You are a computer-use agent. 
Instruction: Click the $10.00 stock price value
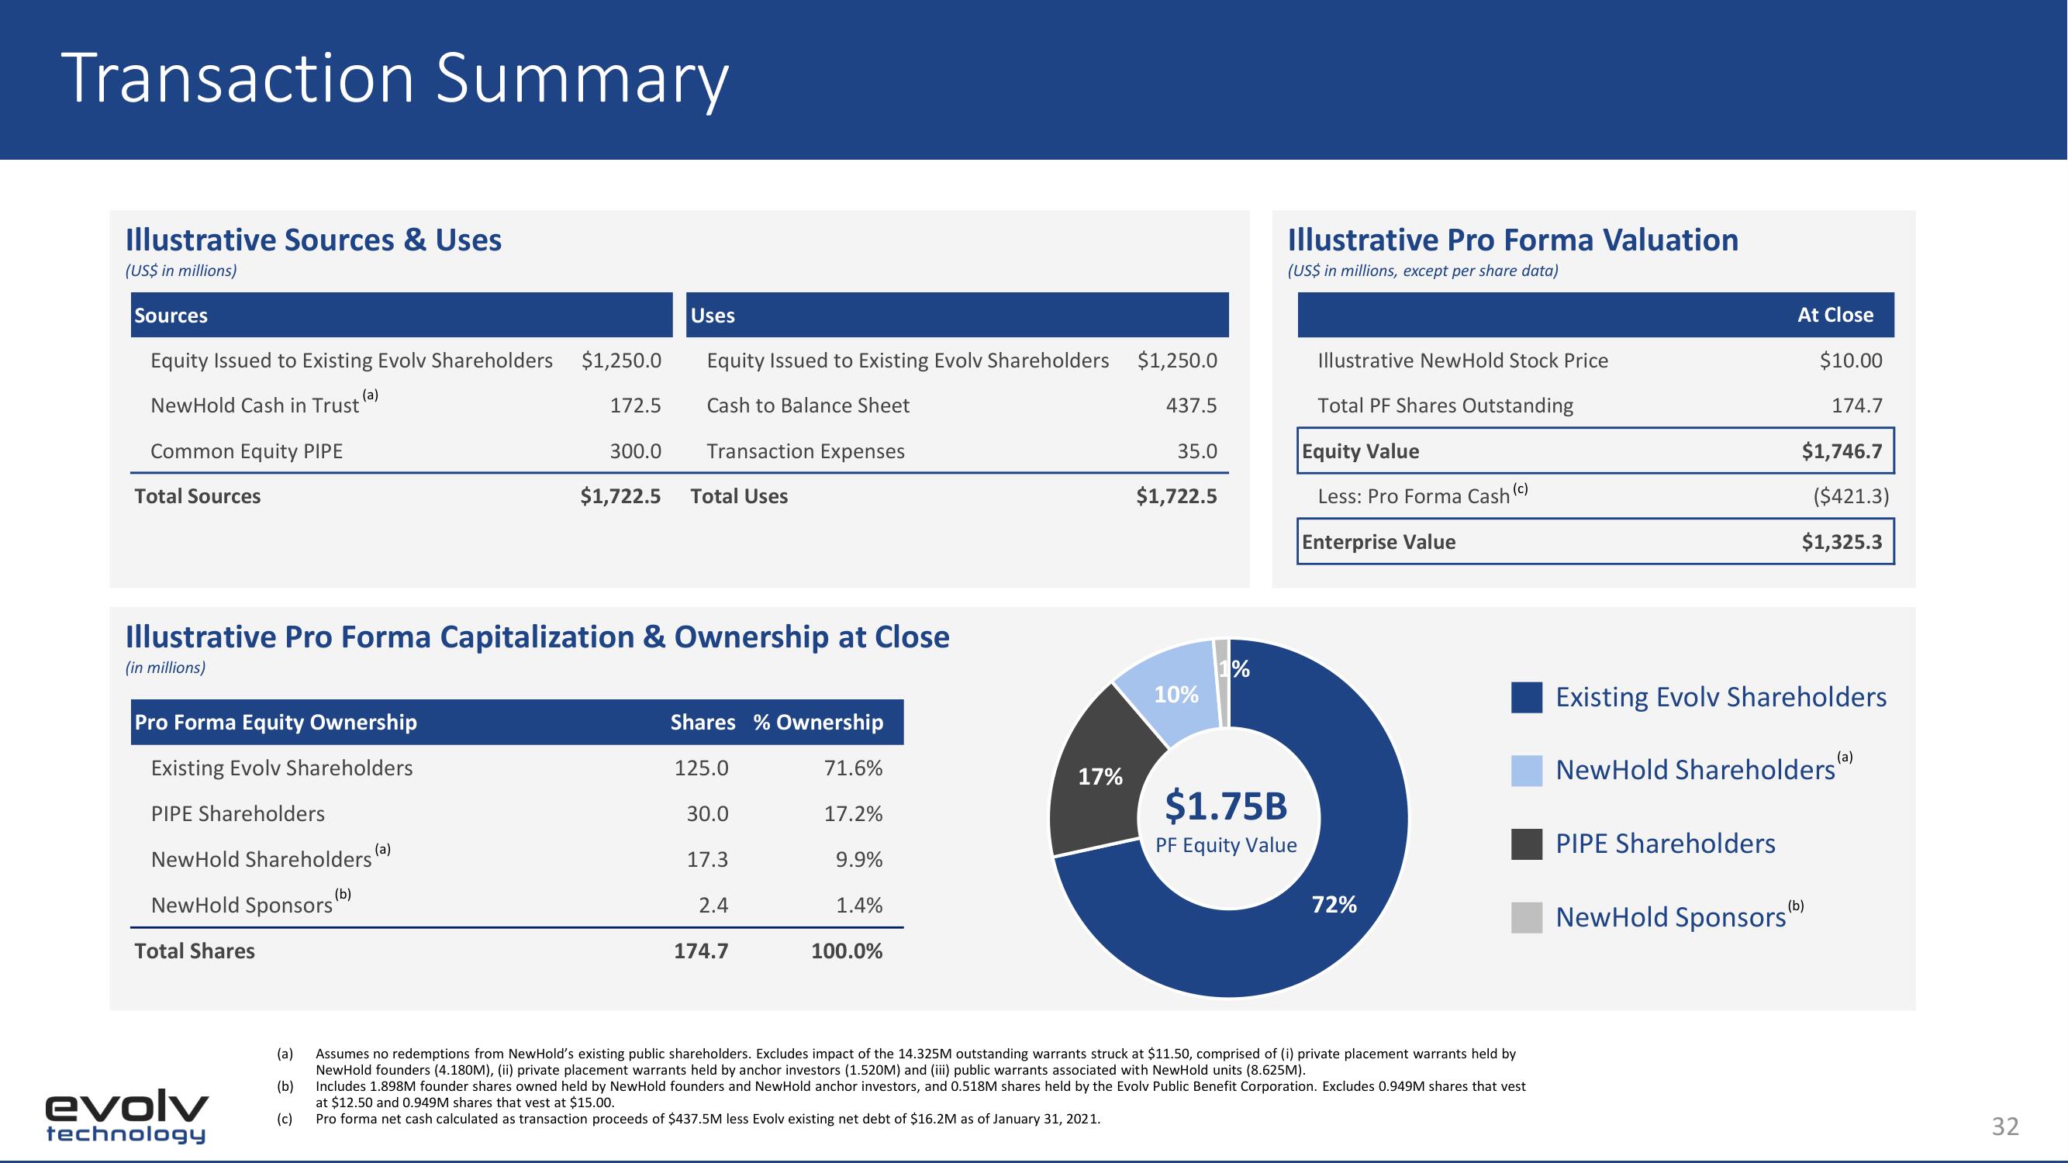[x=1850, y=361]
